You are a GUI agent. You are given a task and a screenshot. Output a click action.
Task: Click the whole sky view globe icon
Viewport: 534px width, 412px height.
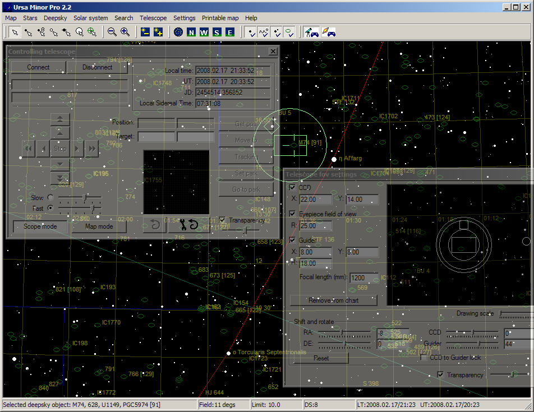coord(178,32)
